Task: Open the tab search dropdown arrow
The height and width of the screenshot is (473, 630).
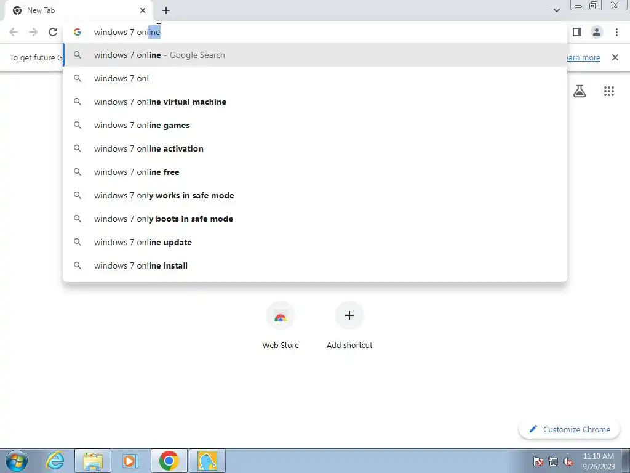Action: coord(556,10)
